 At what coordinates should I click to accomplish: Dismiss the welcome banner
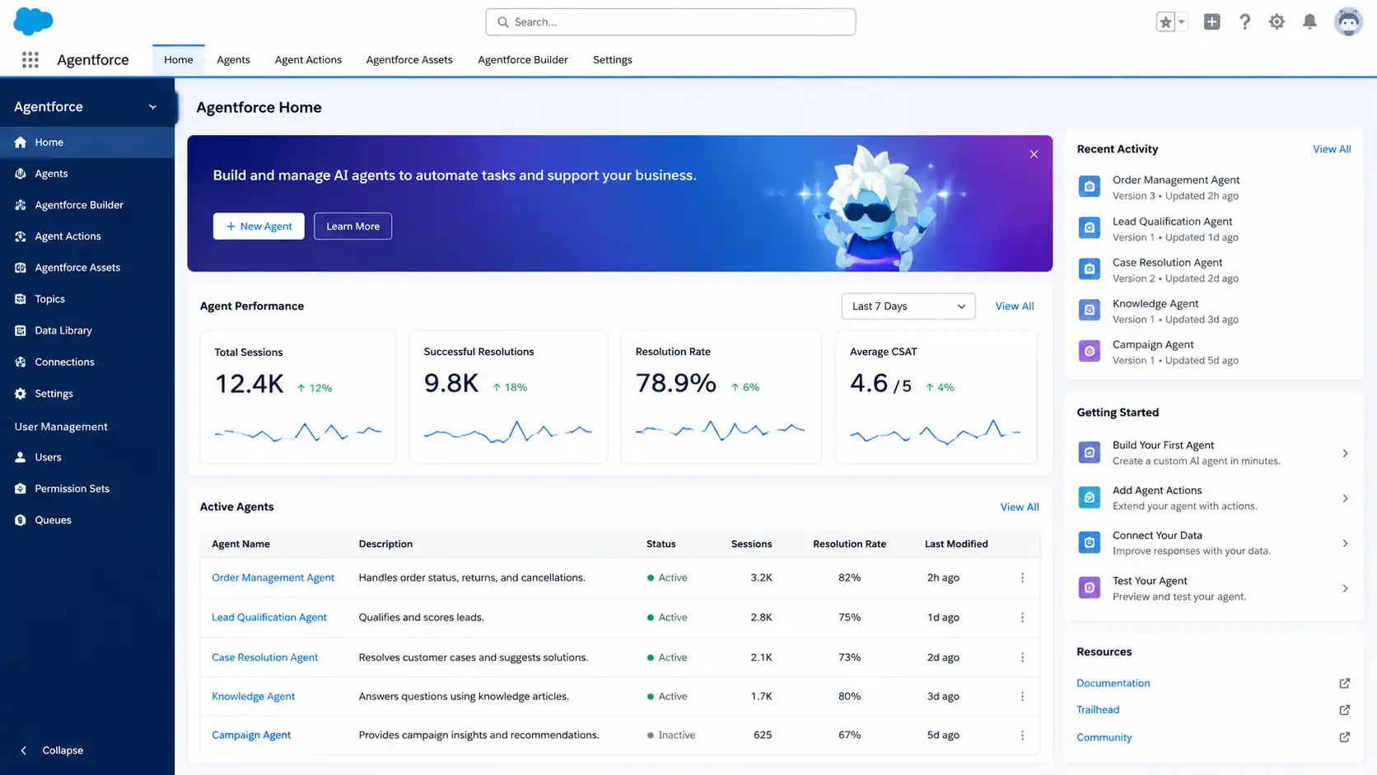click(1034, 154)
